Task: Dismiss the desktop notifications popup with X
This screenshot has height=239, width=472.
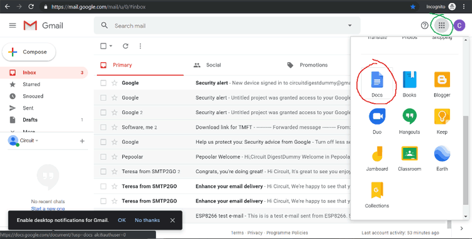Action: click(x=172, y=220)
